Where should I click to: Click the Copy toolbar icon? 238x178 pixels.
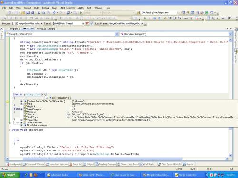point(43,13)
